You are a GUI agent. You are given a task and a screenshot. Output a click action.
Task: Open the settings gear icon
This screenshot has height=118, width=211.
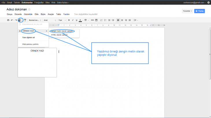pos(208,2)
